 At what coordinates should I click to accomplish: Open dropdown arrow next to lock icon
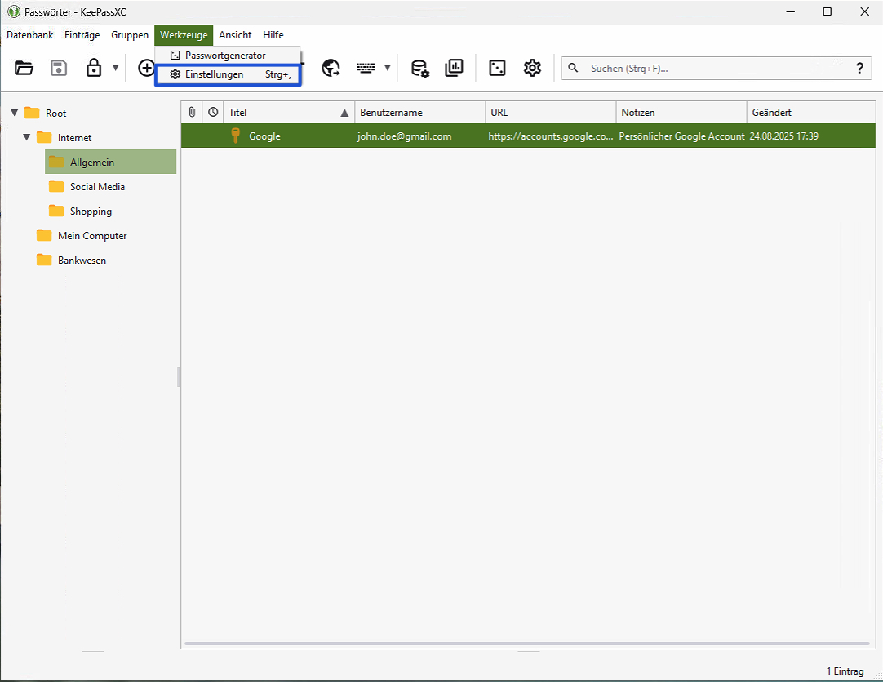click(115, 69)
